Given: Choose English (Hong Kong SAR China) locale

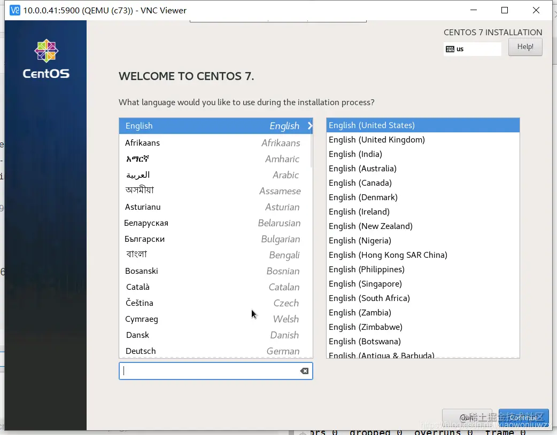Looking at the screenshot, I should 423,255.
